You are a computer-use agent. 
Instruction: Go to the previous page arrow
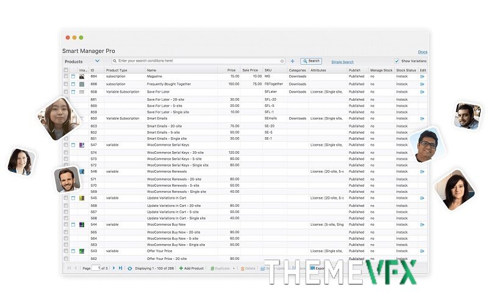[76, 268]
